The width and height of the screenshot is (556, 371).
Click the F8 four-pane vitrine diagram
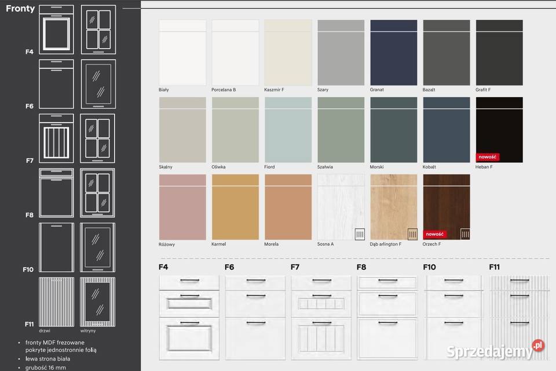(x=97, y=193)
